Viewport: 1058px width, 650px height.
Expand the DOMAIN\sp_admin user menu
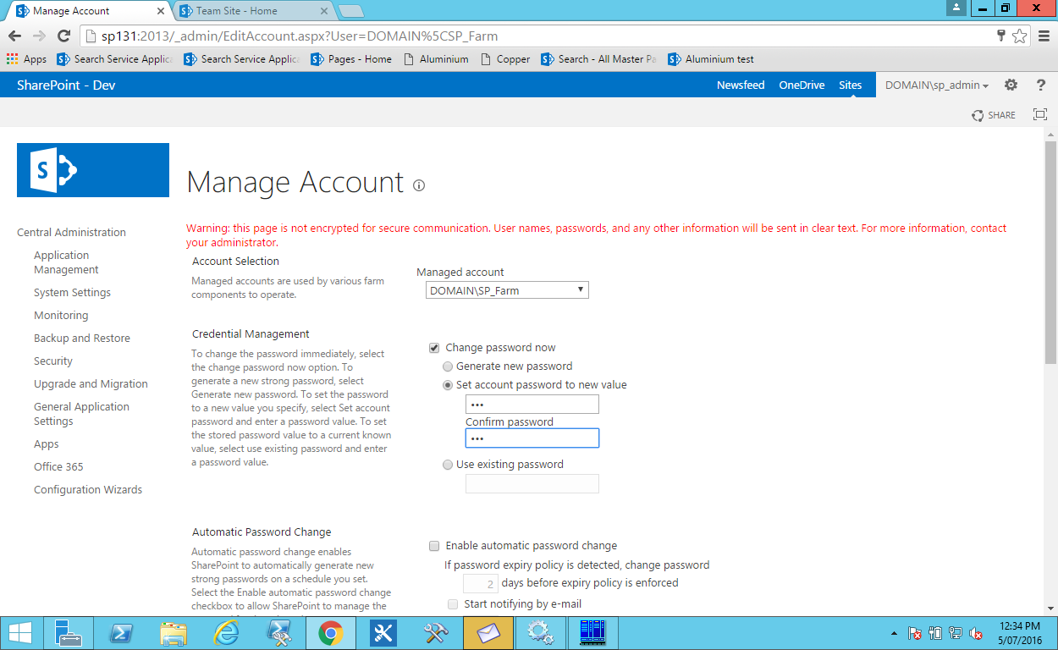[x=937, y=85]
